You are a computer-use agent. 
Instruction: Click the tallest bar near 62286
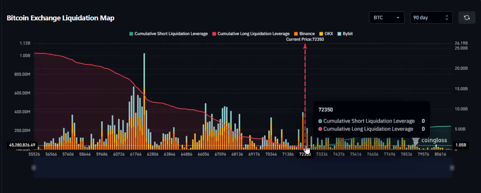pos(144,101)
